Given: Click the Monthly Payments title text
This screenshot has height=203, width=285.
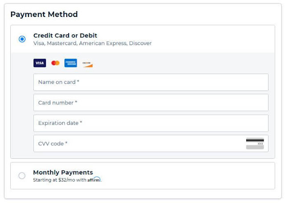Looking at the screenshot, I should point(63,173).
